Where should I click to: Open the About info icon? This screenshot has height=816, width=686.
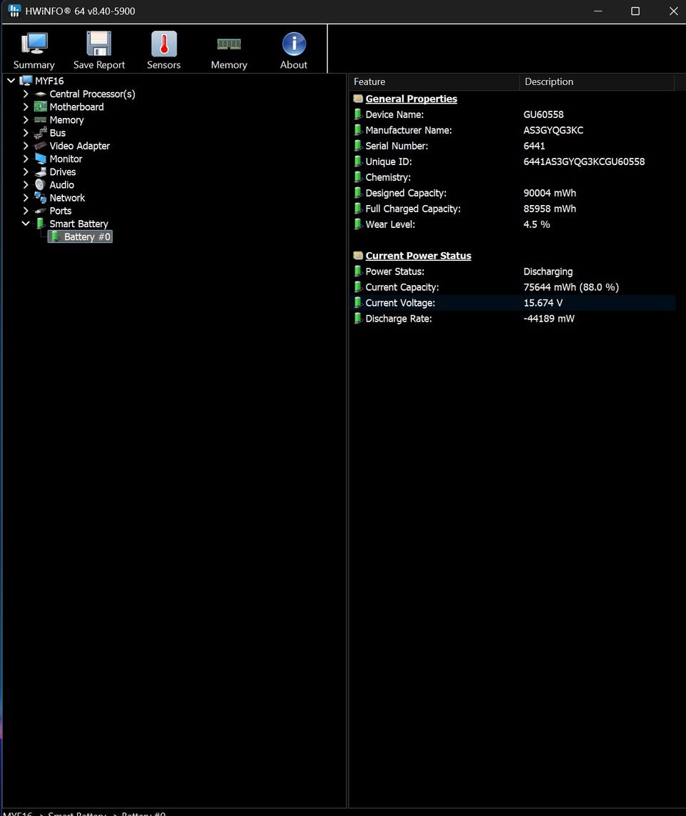click(x=294, y=44)
